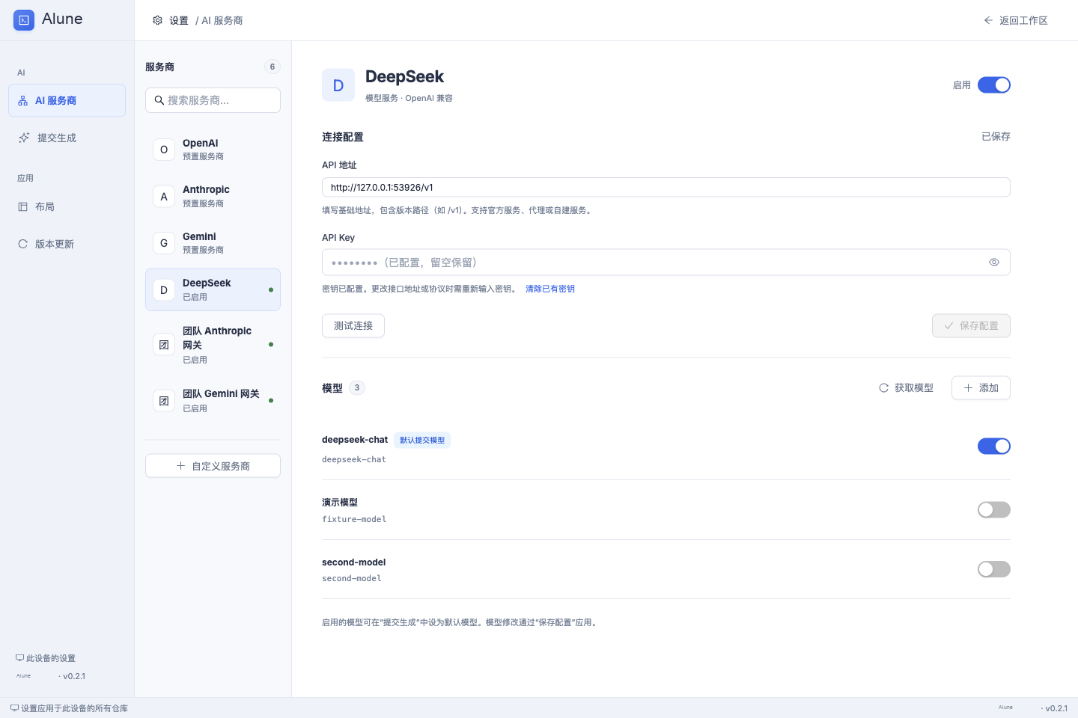This screenshot has width=1078, height=718.
Task: Click the 版本更新 refresh icon
Action: [x=22, y=244]
